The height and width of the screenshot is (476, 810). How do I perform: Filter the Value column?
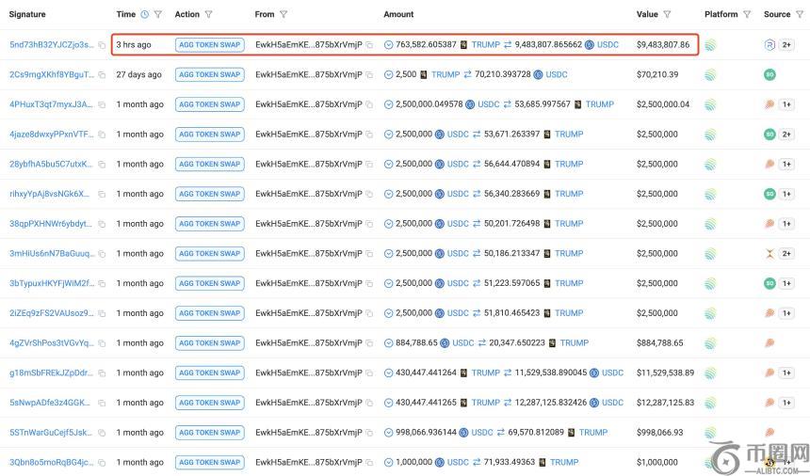pos(667,15)
